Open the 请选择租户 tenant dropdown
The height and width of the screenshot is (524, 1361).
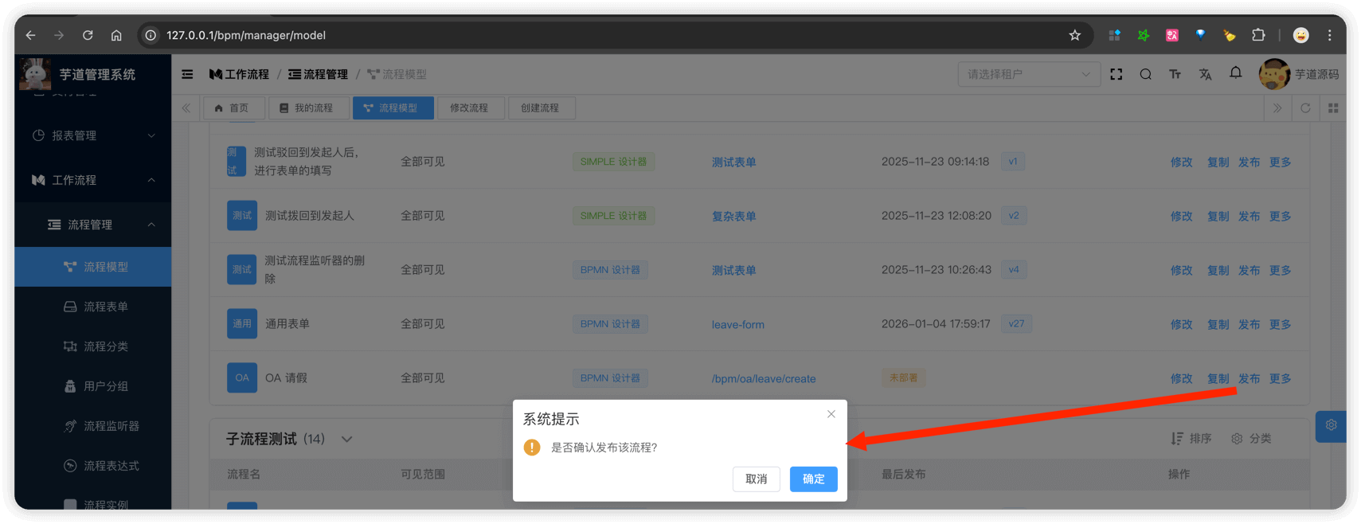(x=1028, y=74)
